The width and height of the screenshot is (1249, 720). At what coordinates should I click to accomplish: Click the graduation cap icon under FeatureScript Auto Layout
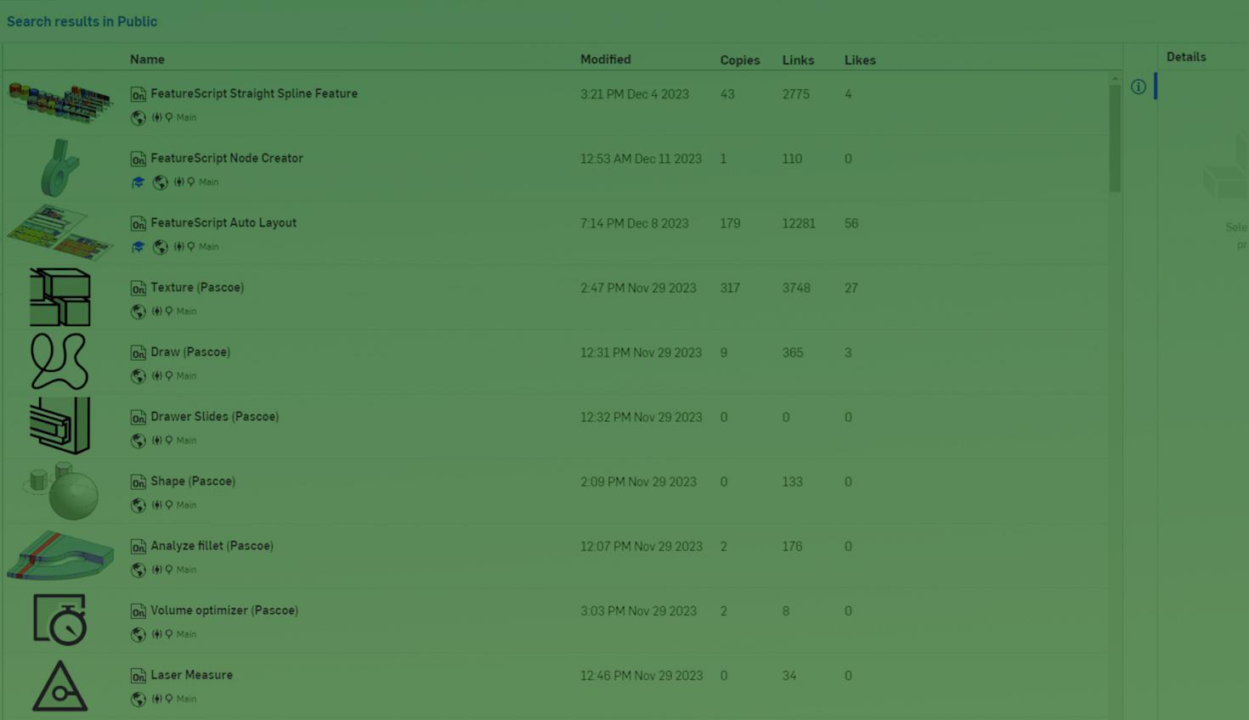[x=138, y=247]
